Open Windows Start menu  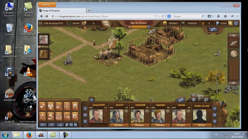tap(5, 136)
